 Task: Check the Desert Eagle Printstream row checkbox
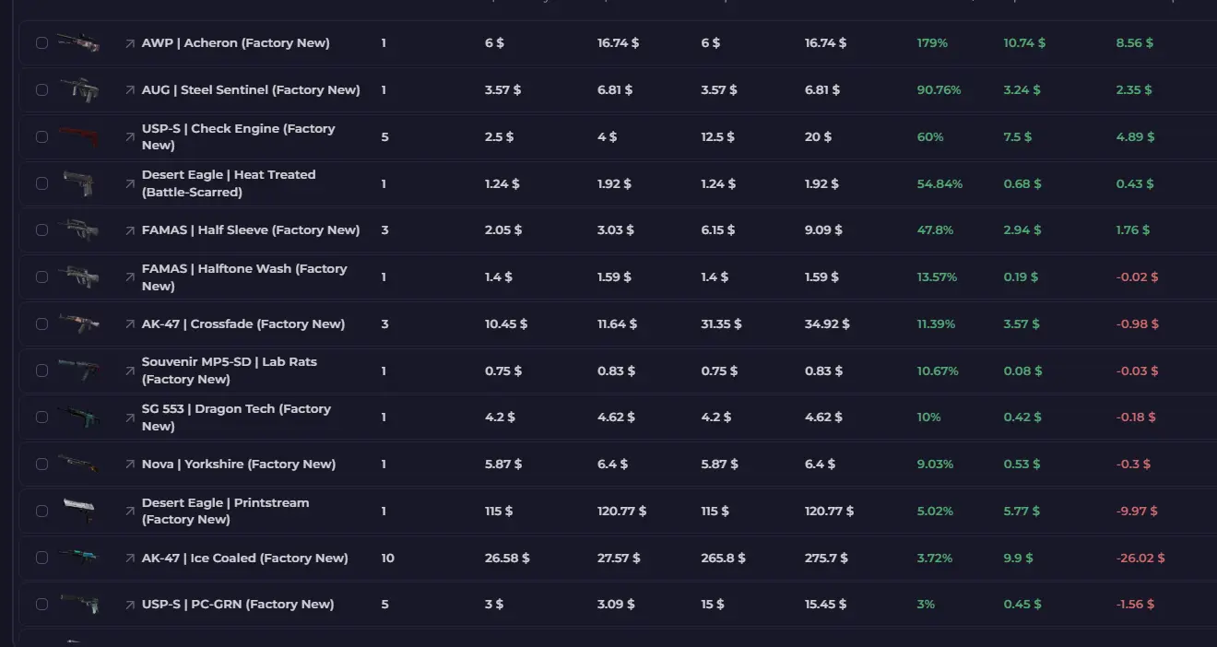point(41,512)
